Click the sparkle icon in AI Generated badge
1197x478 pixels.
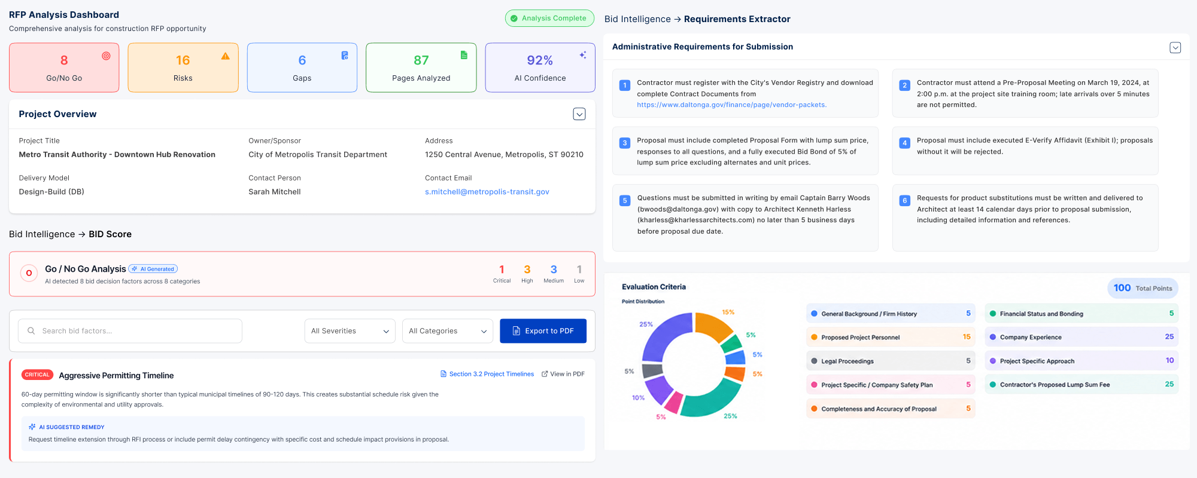click(x=135, y=269)
